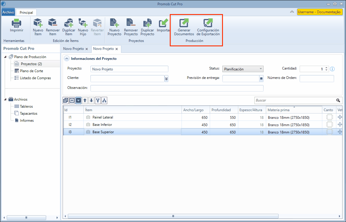The height and width of the screenshot is (222, 346).
Task: Create a project with Nuevo Proyecto
Action: point(114,27)
